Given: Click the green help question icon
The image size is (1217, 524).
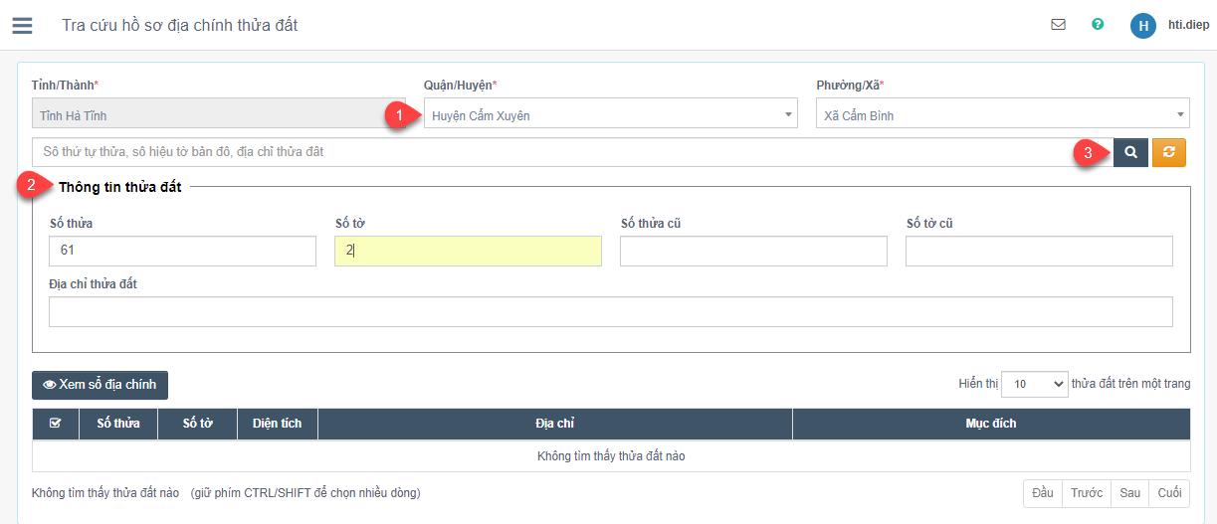Looking at the screenshot, I should pyautogui.click(x=1098, y=25).
